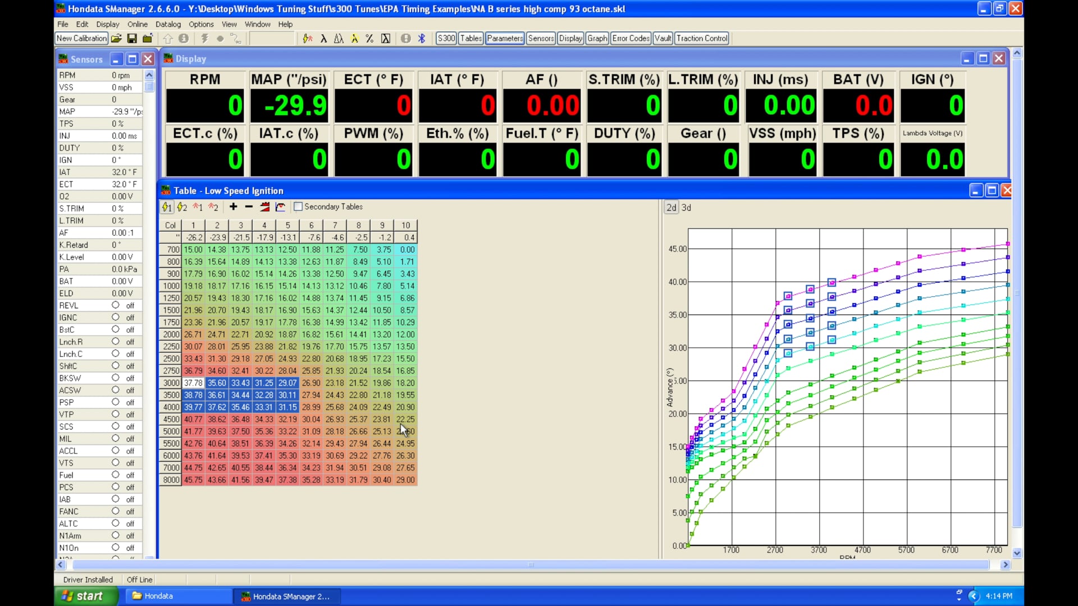Switch to the 3d graph view tab
The image size is (1078, 606).
686,207
